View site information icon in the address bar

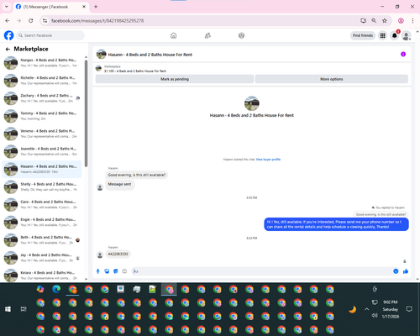pos(45,21)
